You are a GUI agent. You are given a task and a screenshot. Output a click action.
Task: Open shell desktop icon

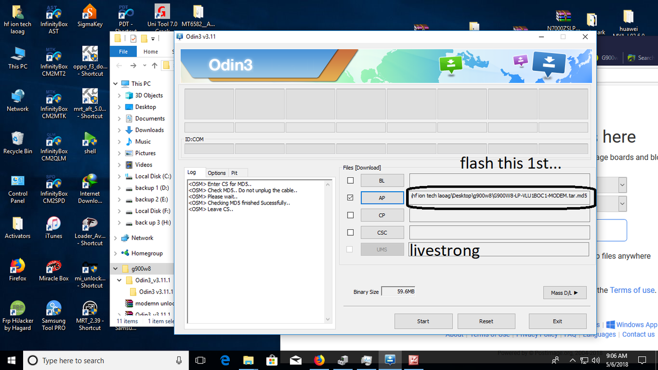(90, 143)
